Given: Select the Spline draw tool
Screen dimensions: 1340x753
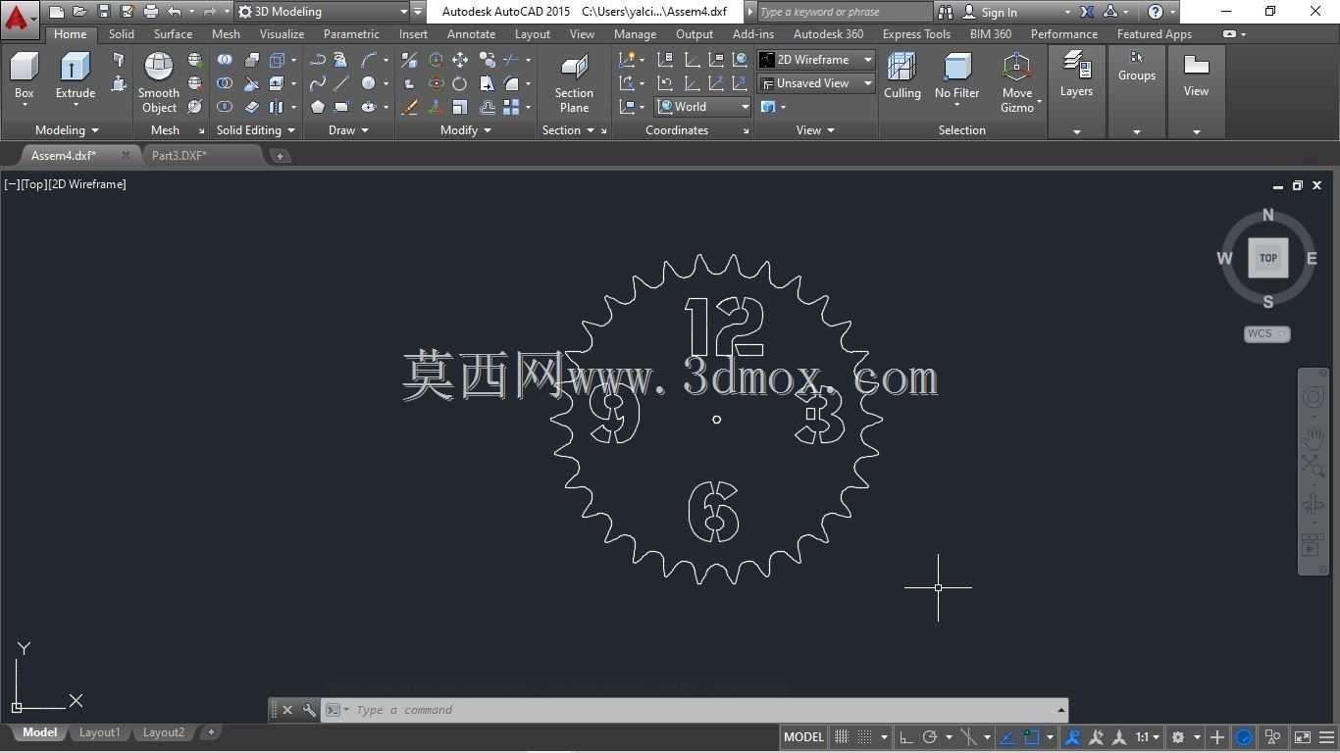Looking at the screenshot, I should pos(318,83).
